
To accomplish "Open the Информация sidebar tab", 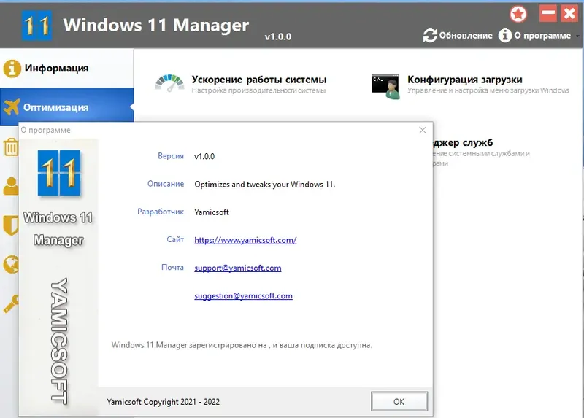I will (x=67, y=69).
